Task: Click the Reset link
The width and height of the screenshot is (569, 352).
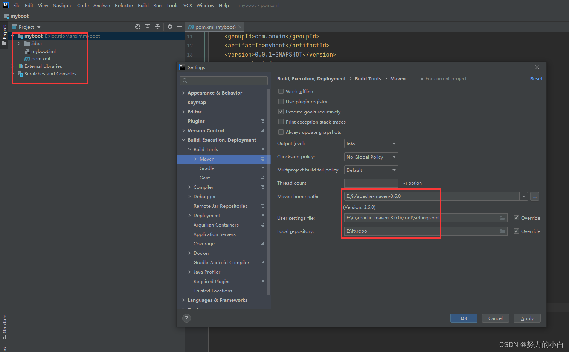Action: pos(536,79)
